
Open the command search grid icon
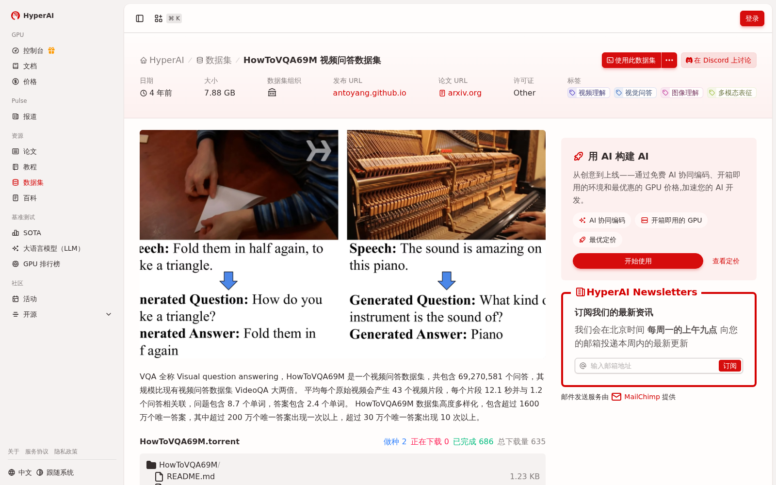(159, 18)
